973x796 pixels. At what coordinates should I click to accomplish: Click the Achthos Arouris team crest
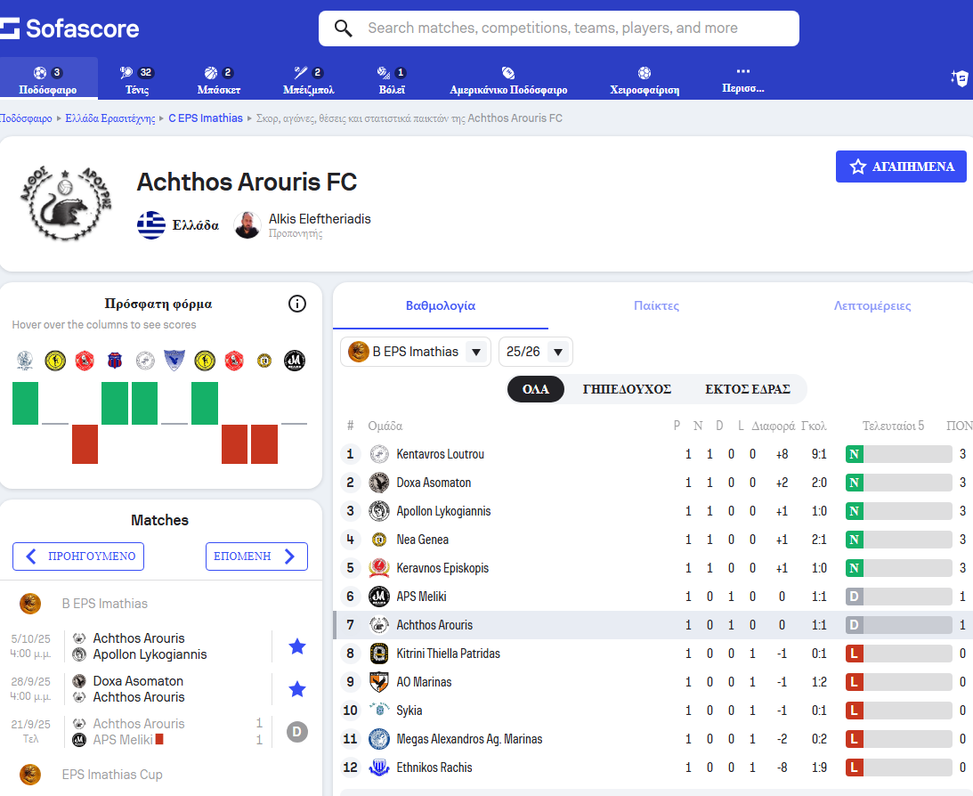click(66, 203)
